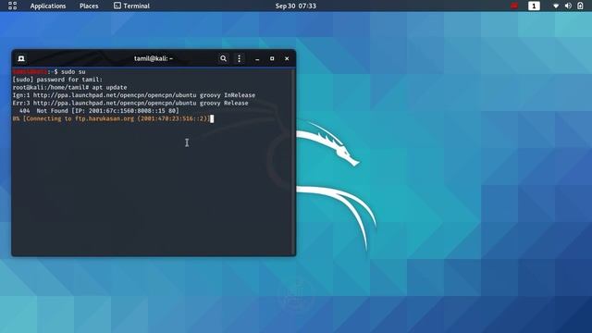Viewport: 592px width, 333px height.
Task: Click the new tab icon in terminal header
Action: (21, 58)
